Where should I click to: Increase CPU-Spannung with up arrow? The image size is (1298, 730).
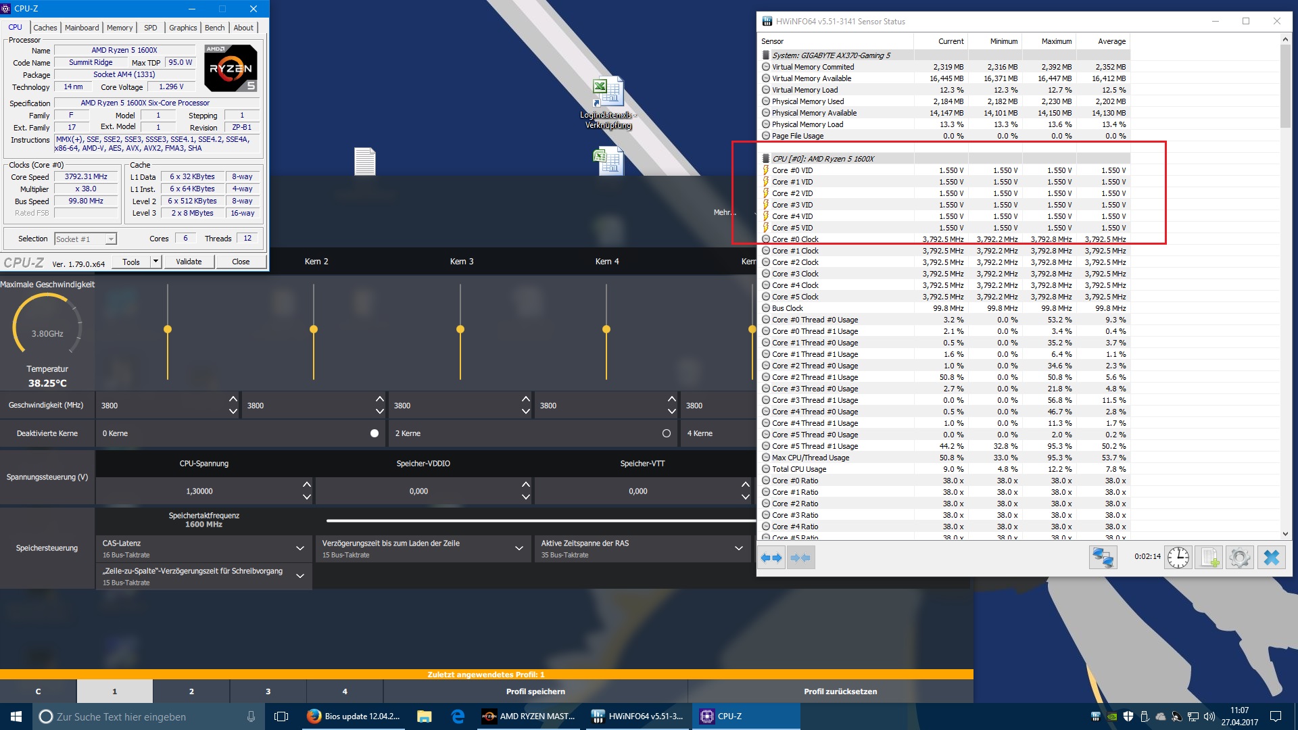(306, 485)
